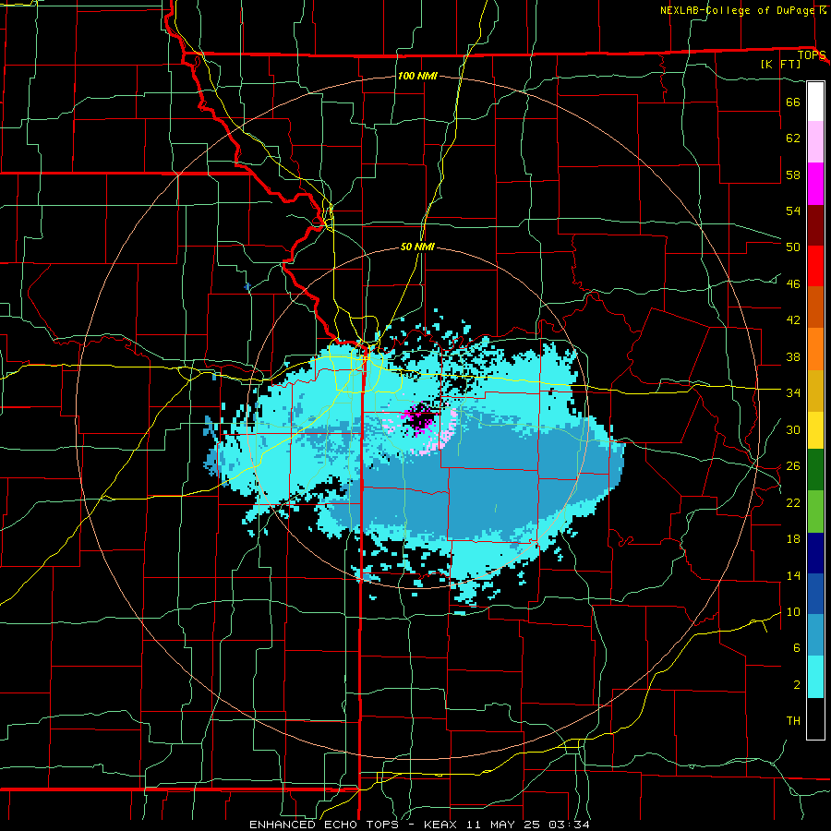This screenshot has width=831, height=831.
Task: Click the legend value 54
Action: pos(793,211)
